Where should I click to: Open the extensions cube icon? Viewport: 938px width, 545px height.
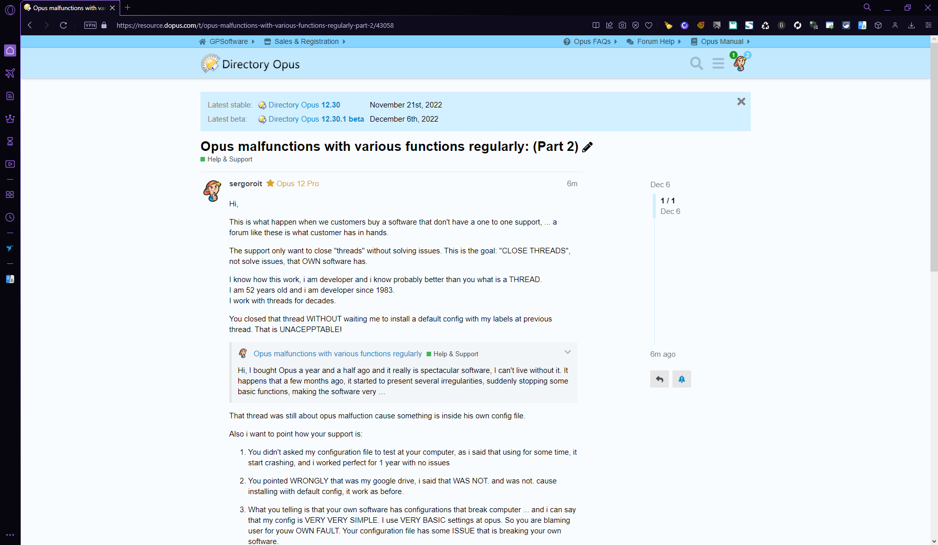coord(878,25)
